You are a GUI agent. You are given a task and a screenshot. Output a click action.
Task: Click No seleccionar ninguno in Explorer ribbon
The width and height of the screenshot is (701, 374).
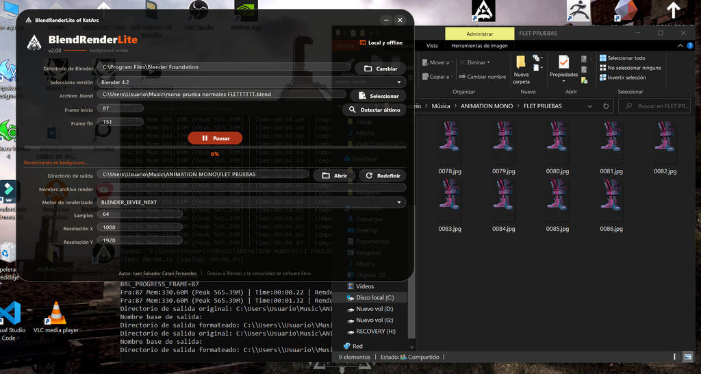point(630,68)
